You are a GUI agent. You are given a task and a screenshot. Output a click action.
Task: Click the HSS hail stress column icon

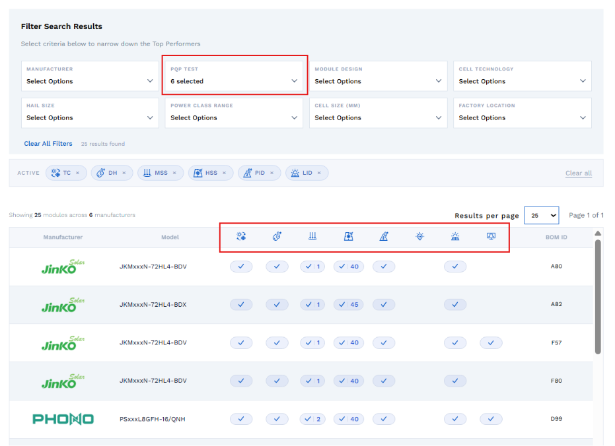[x=348, y=236]
